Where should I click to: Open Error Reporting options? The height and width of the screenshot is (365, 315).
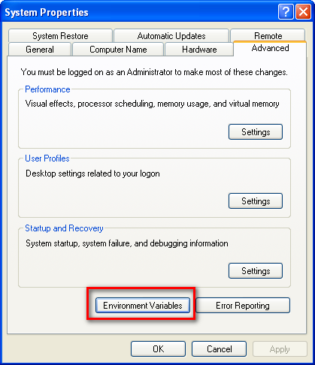point(243,306)
